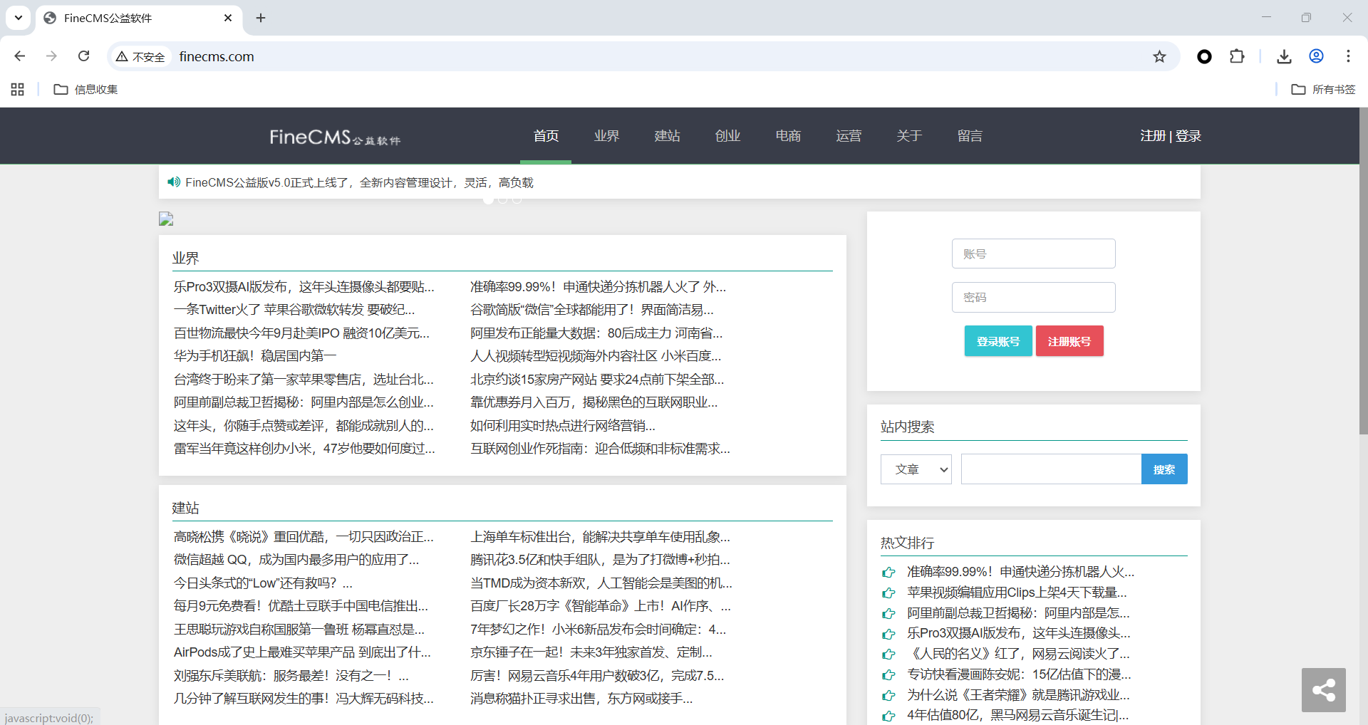
Task: Click the blue 搜索 button
Action: pyautogui.click(x=1164, y=469)
